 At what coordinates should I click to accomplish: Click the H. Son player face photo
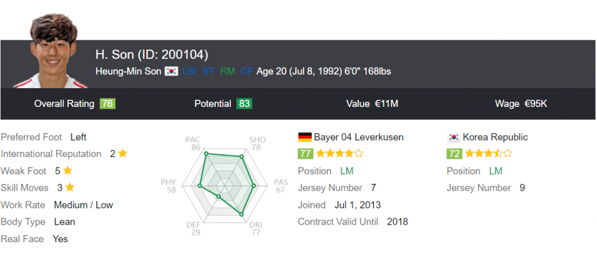pyautogui.click(x=50, y=54)
